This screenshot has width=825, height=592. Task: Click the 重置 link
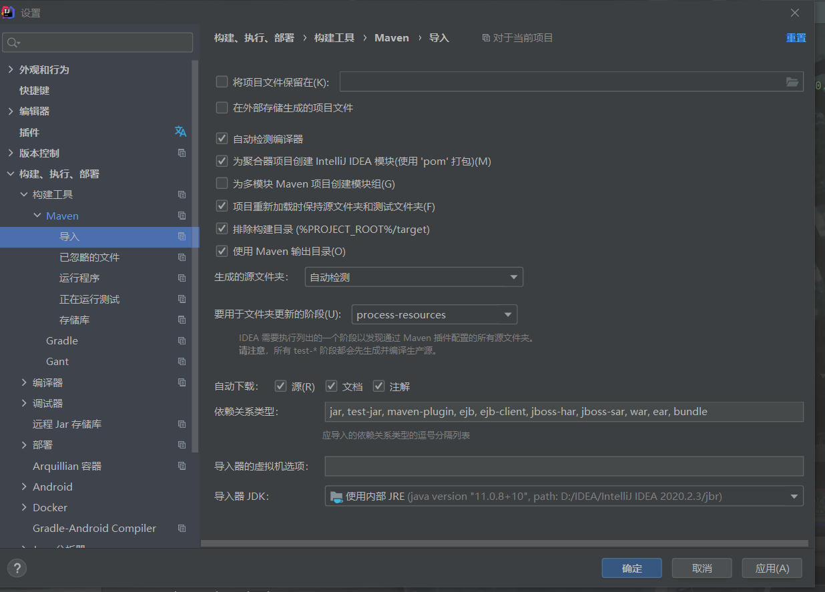(796, 38)
